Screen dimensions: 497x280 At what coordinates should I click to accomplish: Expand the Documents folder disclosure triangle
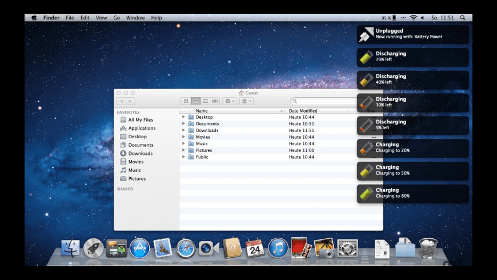tap(183, 123)
